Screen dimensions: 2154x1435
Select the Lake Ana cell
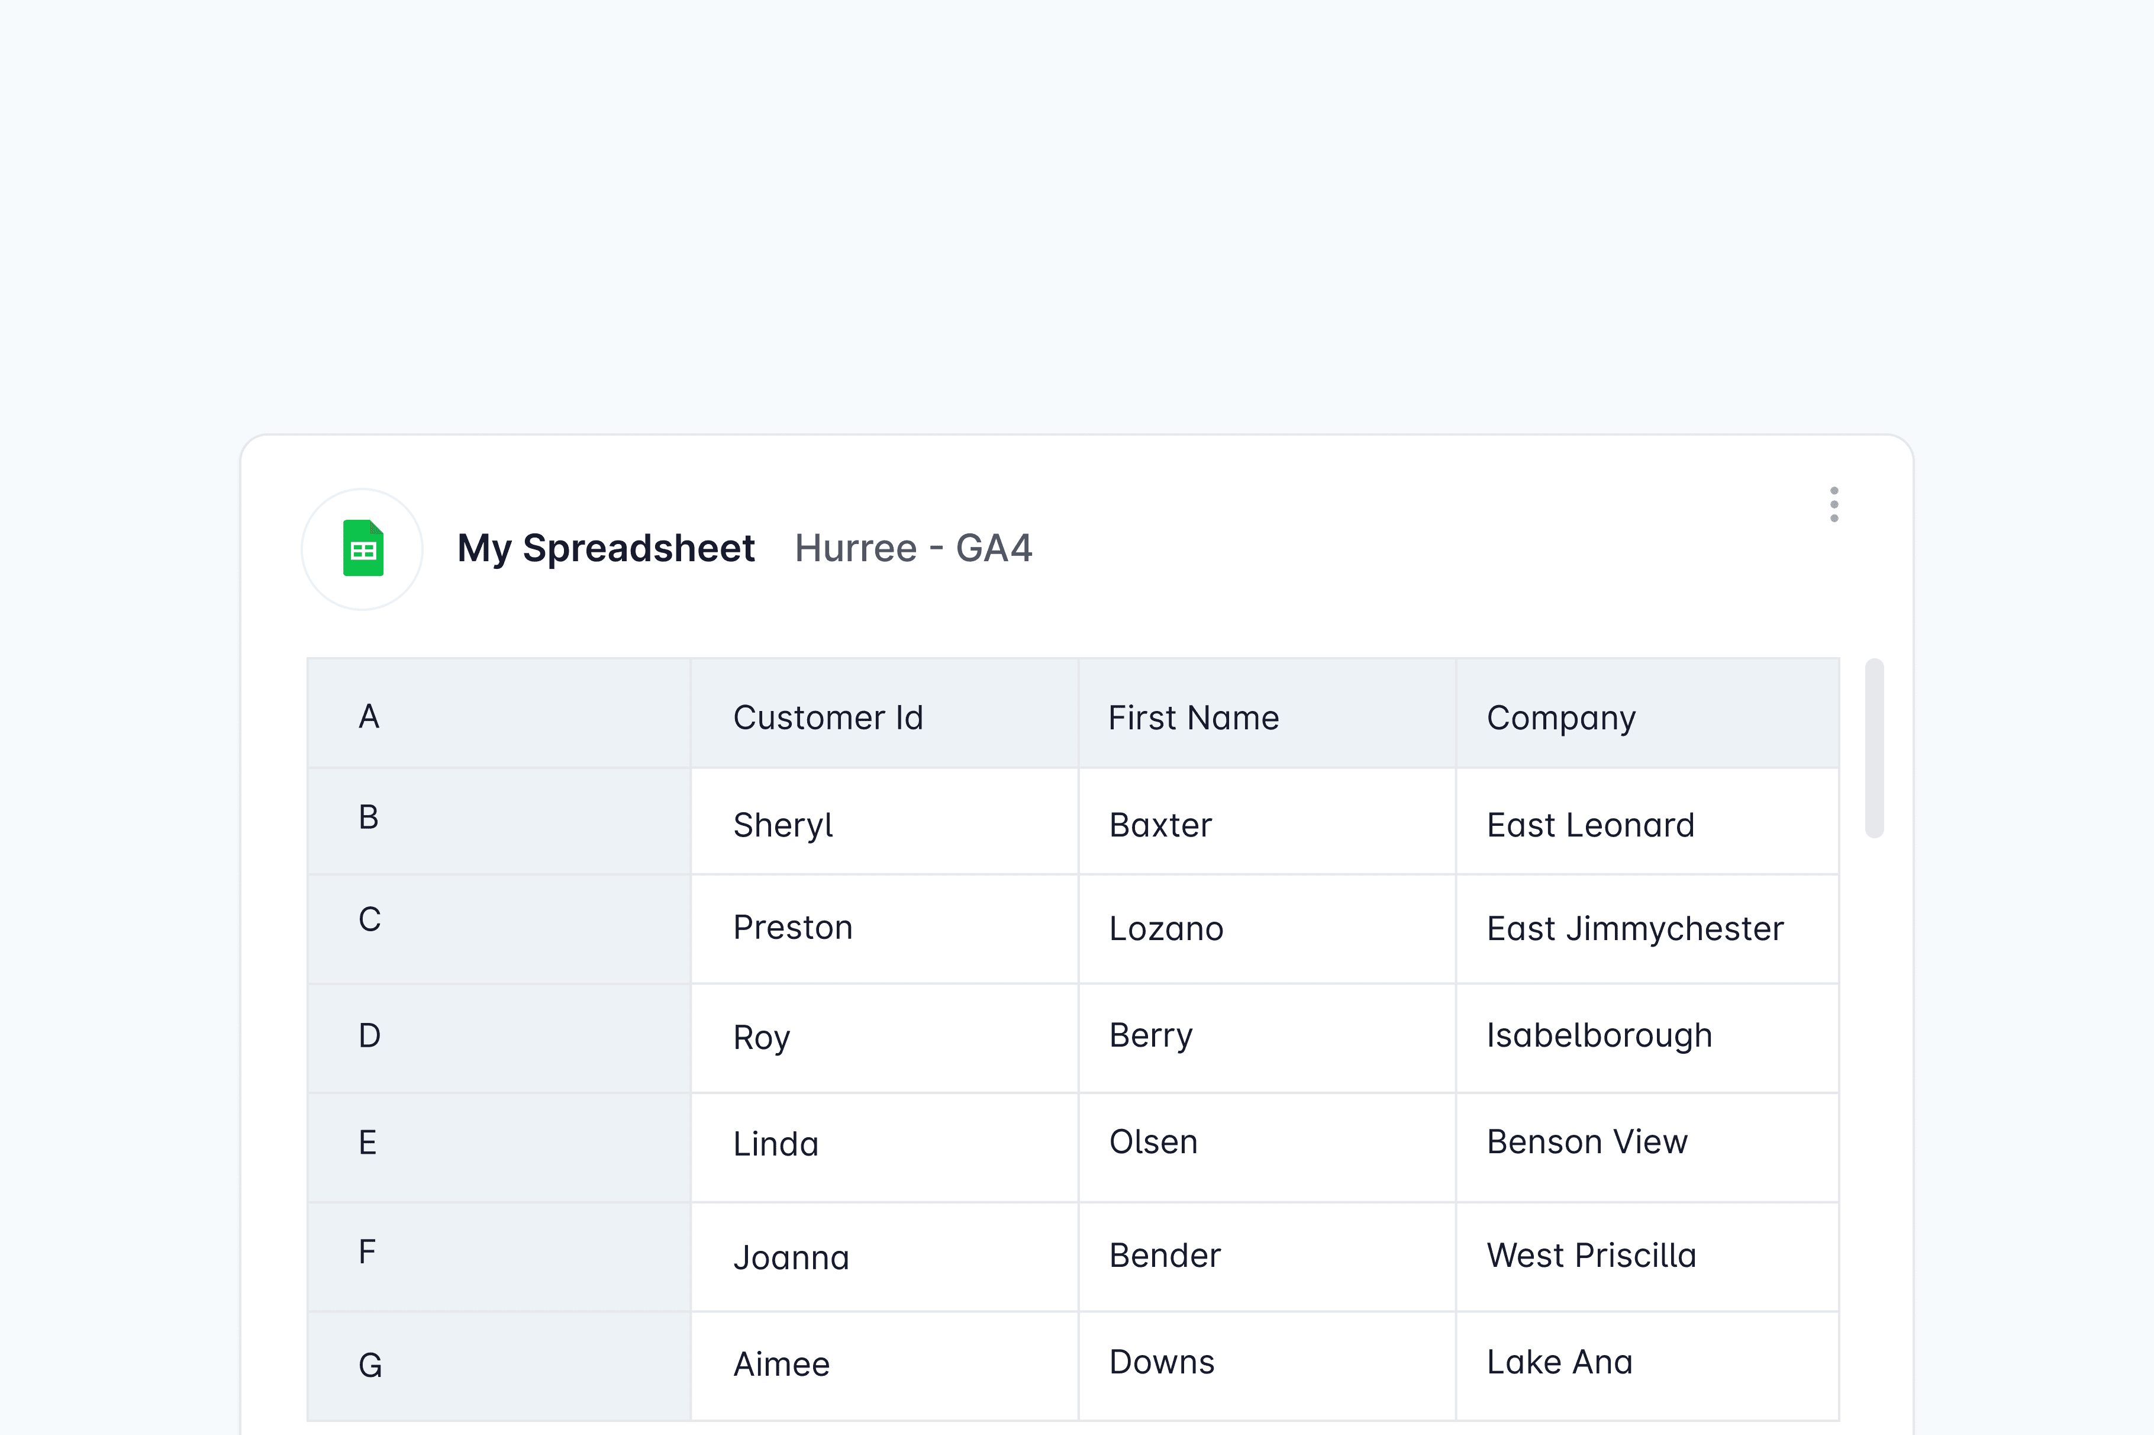(1559, 1363)
